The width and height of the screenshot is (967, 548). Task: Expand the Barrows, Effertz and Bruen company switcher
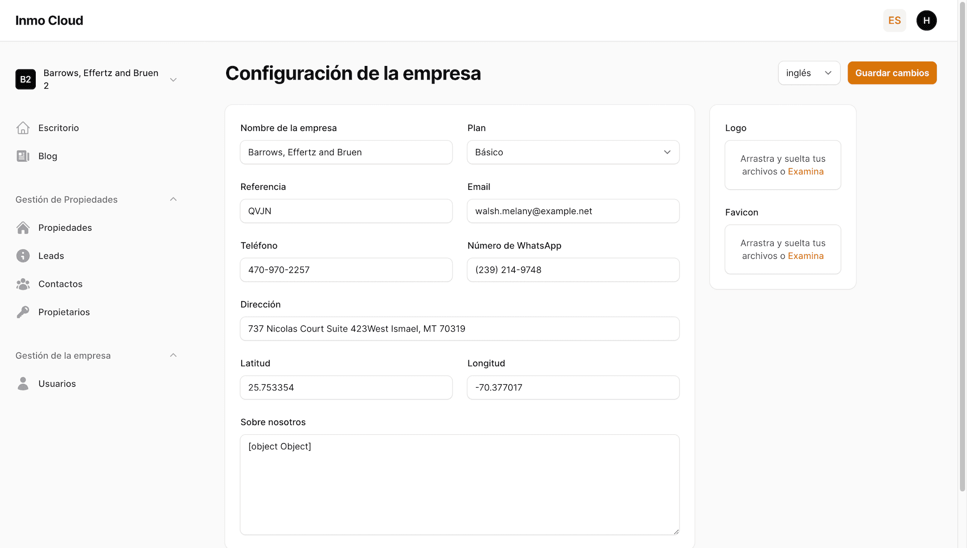click(x=173, y=80)
